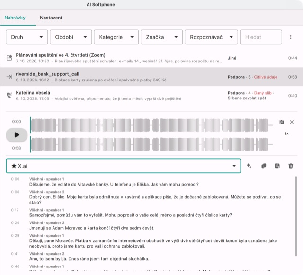Open the Druh filter dropdown
The height and width of the screenshot is (275, 303).
pos(27,37)
